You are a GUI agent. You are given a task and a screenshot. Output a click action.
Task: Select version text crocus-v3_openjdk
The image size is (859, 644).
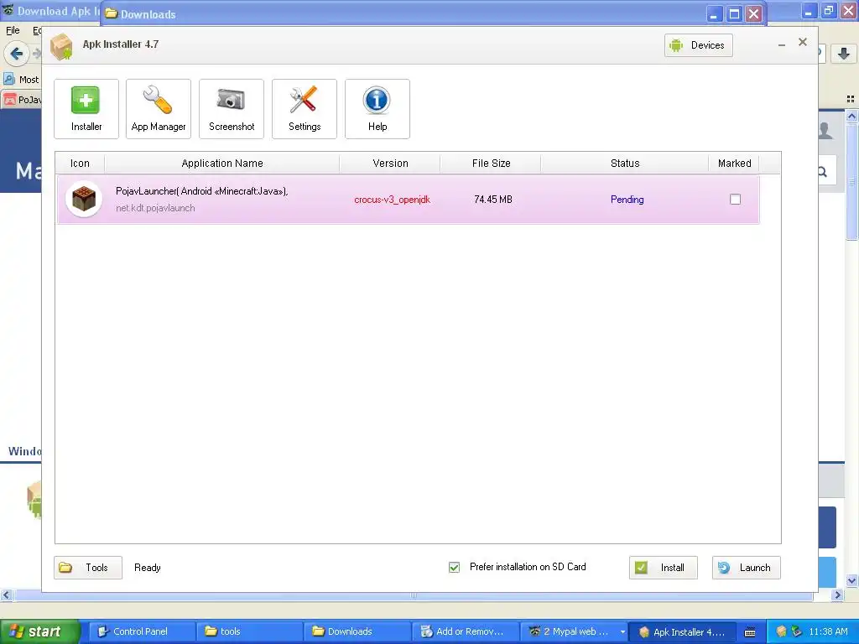coord(393,200)
